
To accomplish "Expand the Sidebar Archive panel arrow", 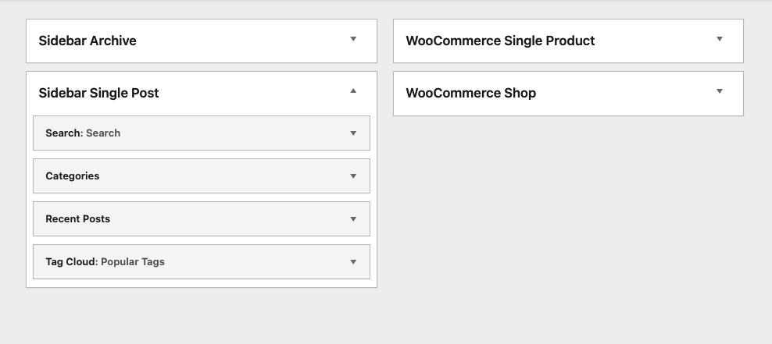I will pyautogui.click(x=353, y=39).
